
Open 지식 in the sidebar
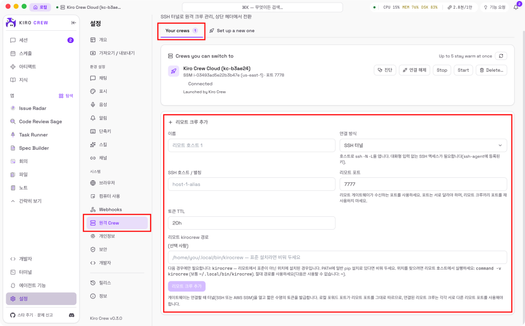41,80
